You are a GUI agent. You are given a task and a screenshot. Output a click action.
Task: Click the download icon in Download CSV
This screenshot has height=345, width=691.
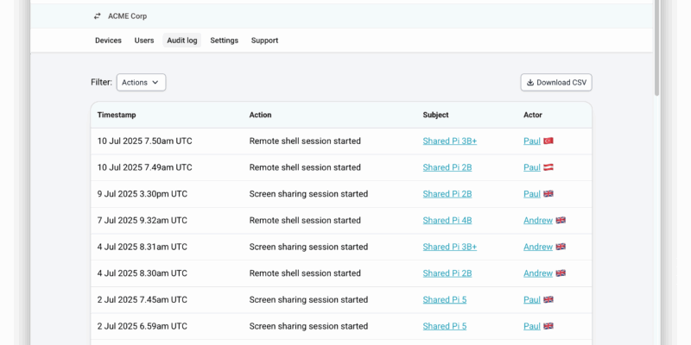pos(530,83)
